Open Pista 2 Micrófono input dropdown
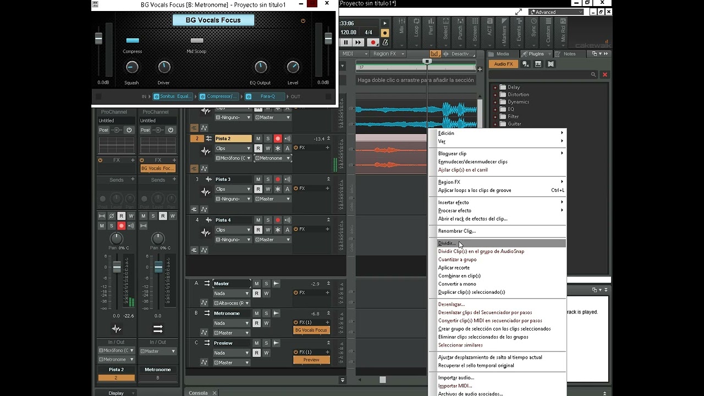 [x=233, y=158]
